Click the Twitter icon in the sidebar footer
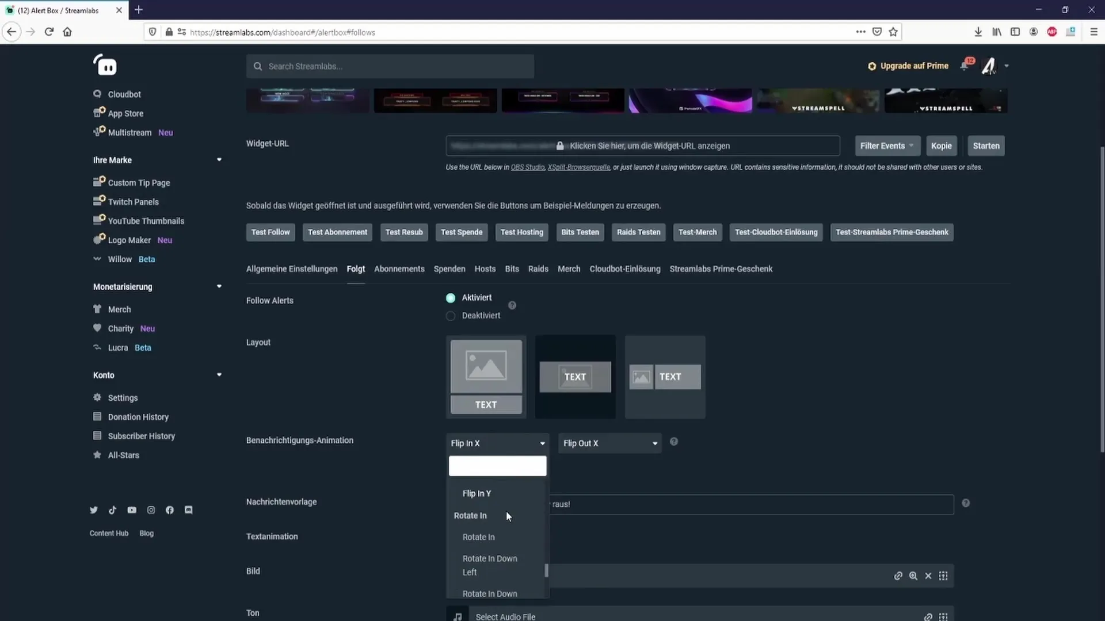Screen dimensions: 1105x621 pyautogui.click(x=94, y=510)
